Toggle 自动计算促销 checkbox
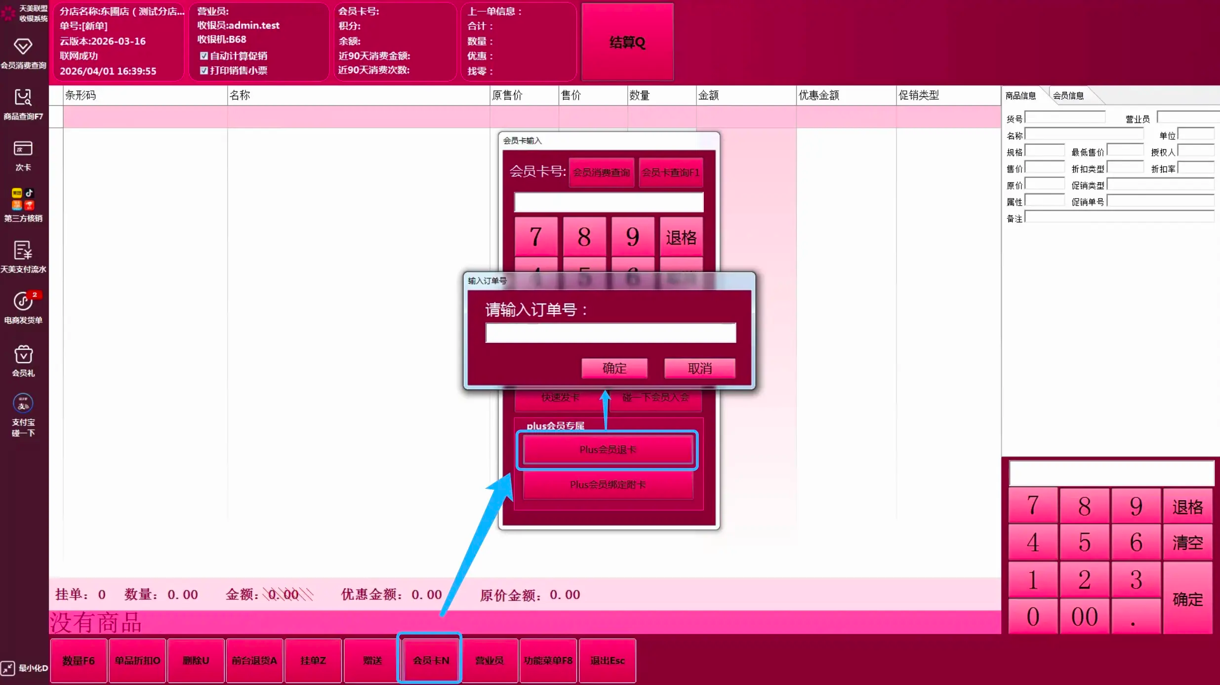The height and width of the screenshot is (685, 1220). [x=203, y=56]
